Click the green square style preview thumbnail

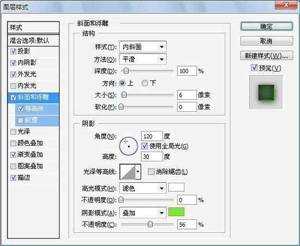266,92
